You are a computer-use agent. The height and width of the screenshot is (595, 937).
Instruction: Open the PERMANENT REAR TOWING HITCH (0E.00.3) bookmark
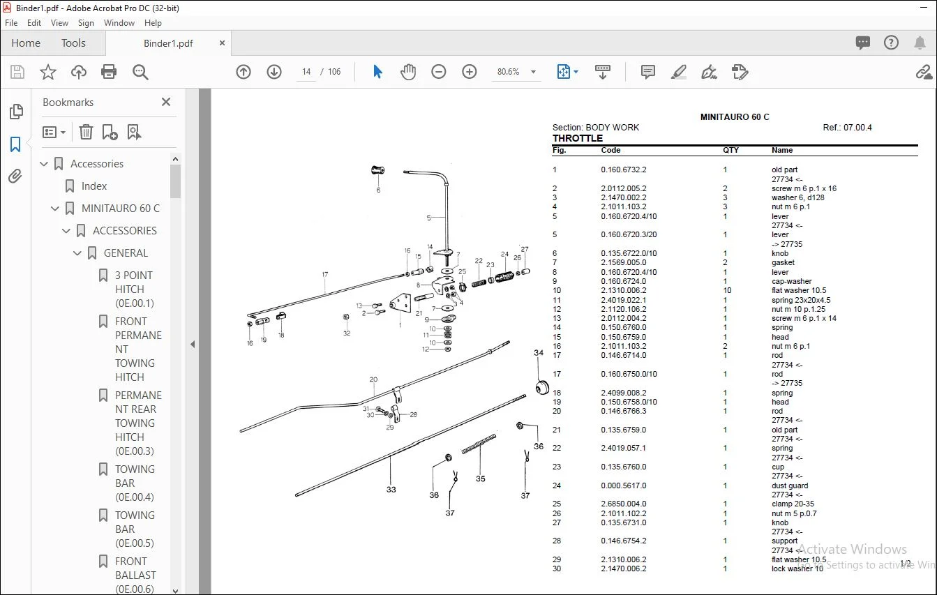point(138,423)
